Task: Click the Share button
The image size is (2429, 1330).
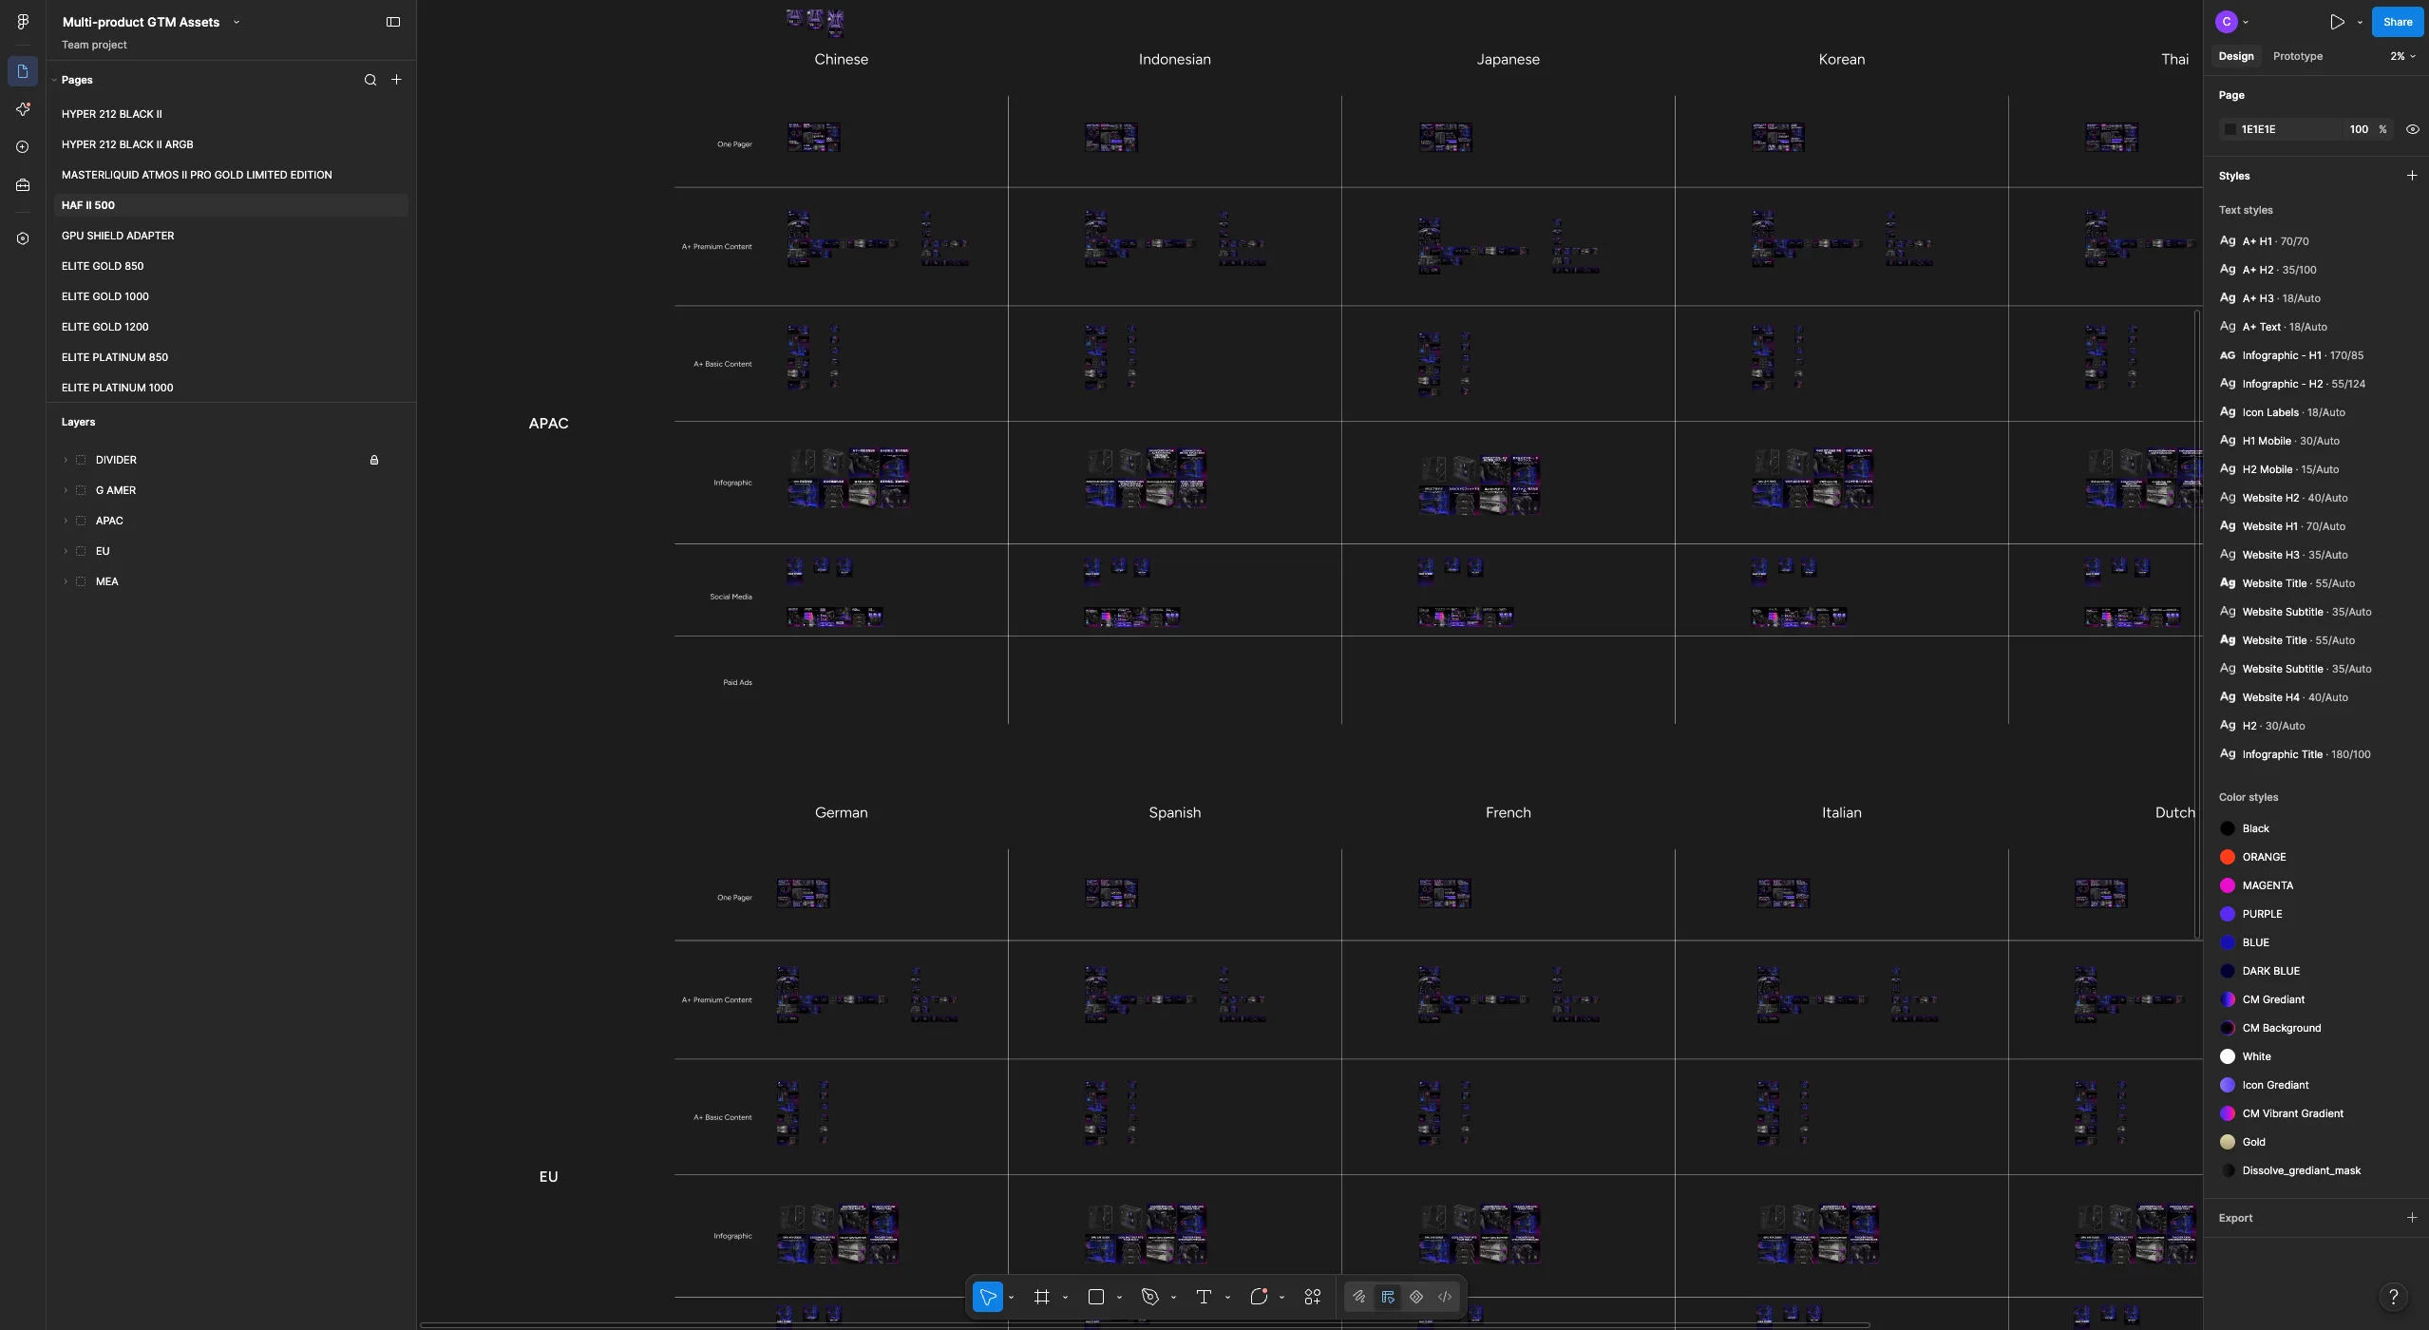Action: [2397, 22]
